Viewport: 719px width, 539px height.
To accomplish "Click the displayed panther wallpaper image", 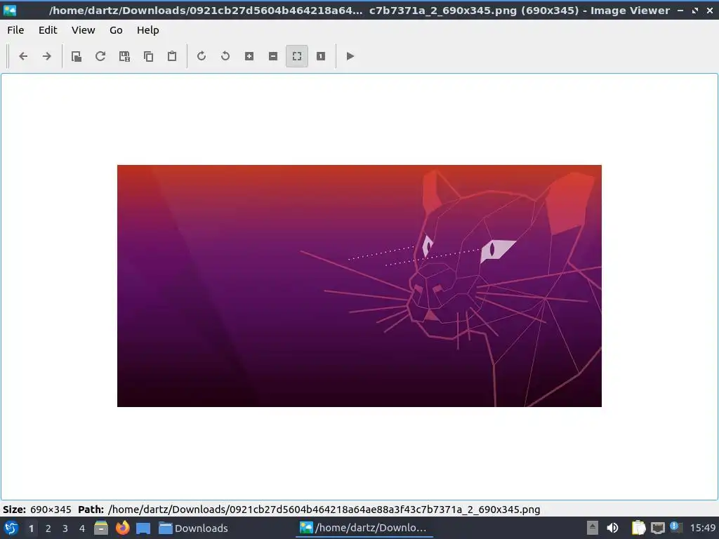I will [359, 286].
